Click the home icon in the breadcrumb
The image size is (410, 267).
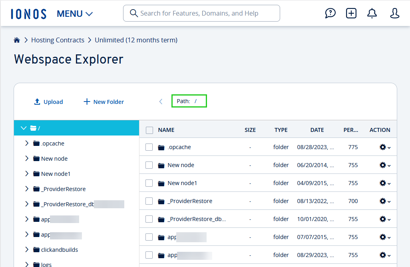[16, 40]
